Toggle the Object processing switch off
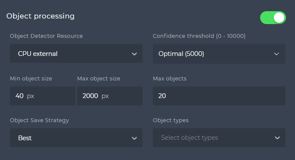The image size is (295, 160). click(x=273, y=18)
